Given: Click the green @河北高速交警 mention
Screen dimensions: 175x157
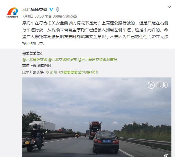Looking at the screenshot, I should click(x=35, y=60).
